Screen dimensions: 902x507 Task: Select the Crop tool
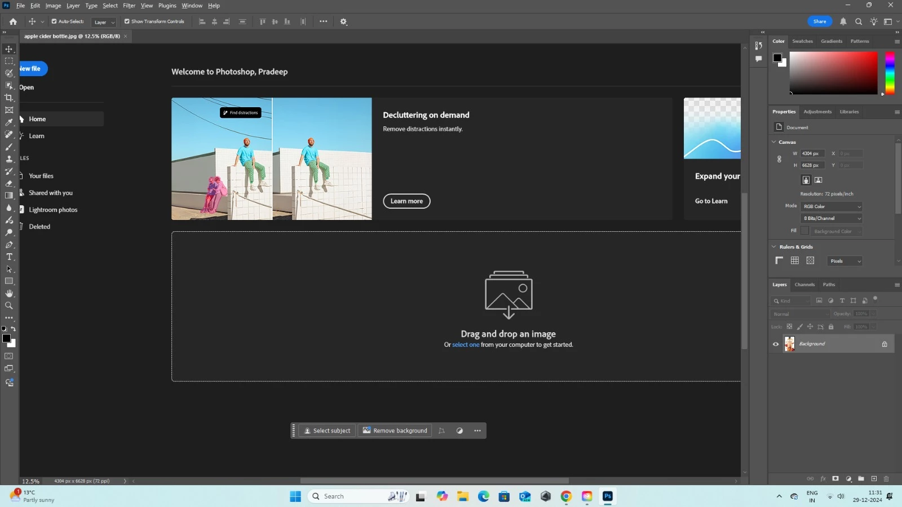coord(9,98)
